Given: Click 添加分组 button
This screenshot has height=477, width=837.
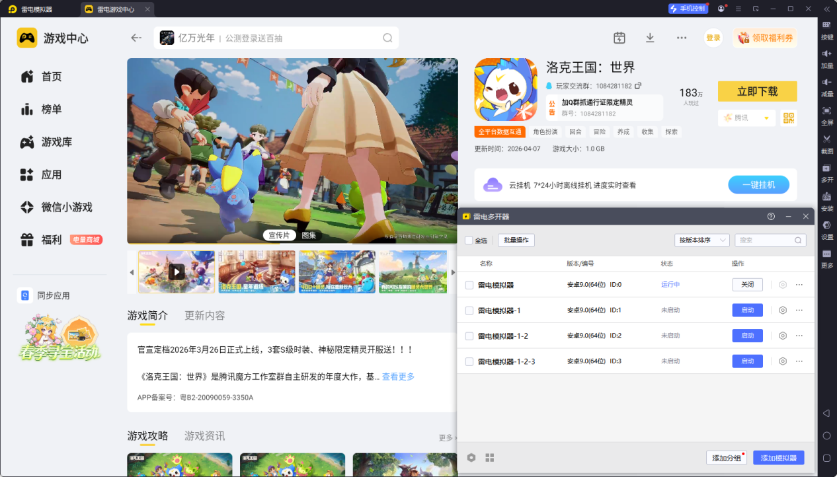Looking at the screenshot, I should pos(727,458).
